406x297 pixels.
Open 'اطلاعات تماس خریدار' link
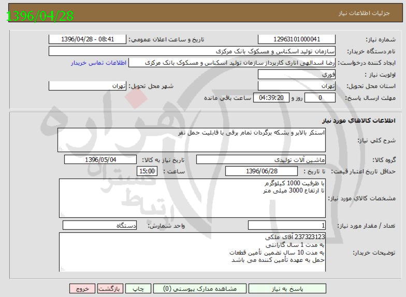pyautogui.click(x=98, y=63)
